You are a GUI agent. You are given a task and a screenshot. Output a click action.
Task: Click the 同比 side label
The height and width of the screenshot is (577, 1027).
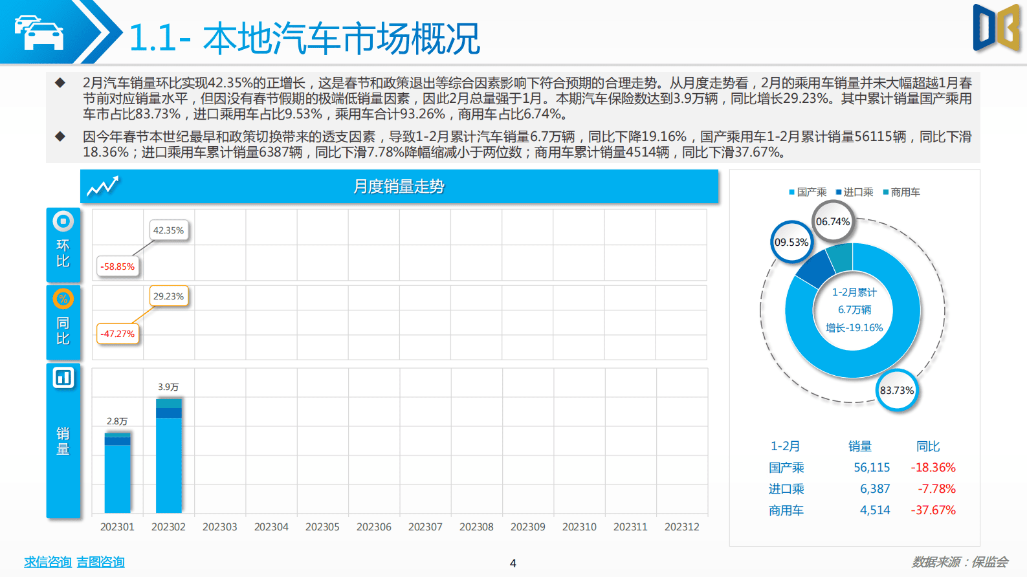click(x=63, y=331)
